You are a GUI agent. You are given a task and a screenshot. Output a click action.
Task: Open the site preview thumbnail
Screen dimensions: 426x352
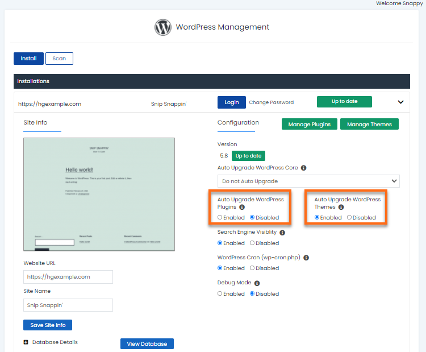pyautogui.click(x=99, y=194)
